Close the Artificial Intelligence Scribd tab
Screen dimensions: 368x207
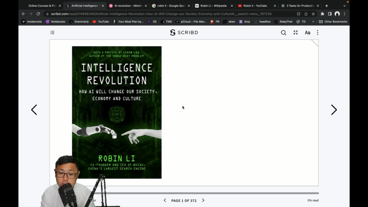pyautogui.click(x=103, y=6)
